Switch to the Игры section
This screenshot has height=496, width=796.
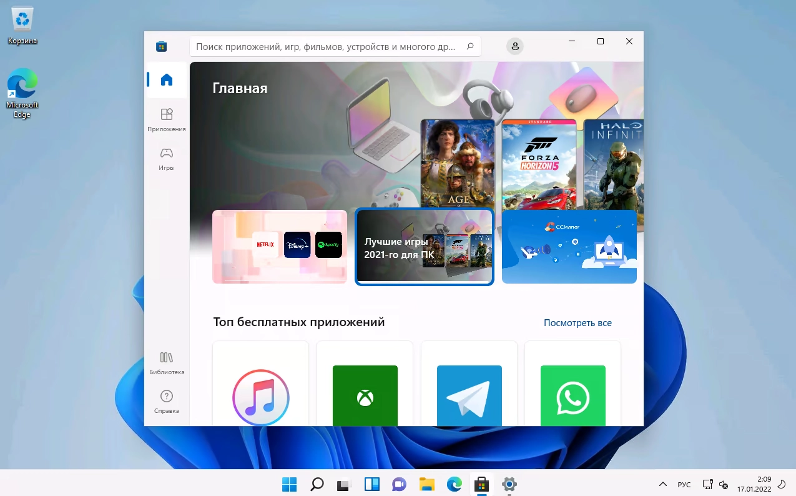pos(166,158)
